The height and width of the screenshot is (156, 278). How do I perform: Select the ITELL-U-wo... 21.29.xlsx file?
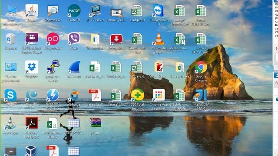[x=179, y=95]
